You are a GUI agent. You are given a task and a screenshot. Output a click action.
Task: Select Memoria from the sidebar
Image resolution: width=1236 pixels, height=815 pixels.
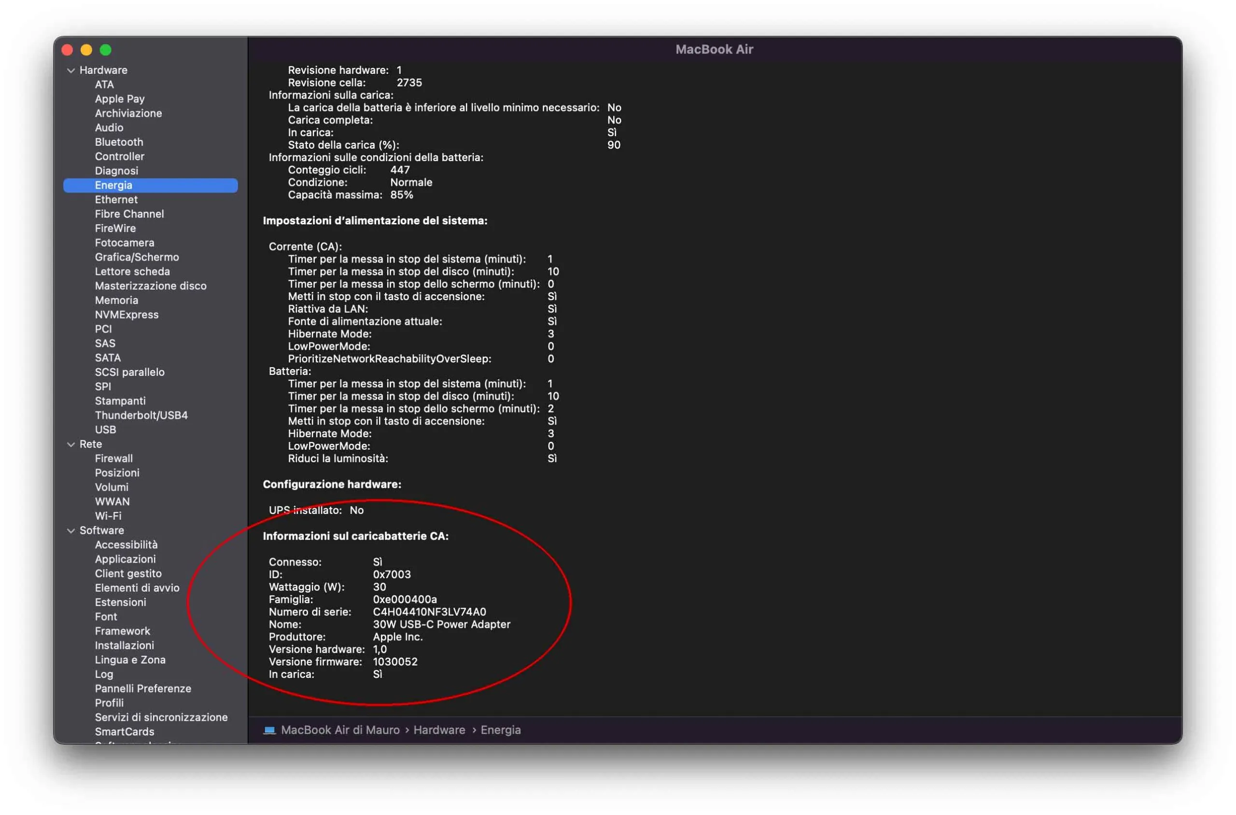(x=116, y=300)
